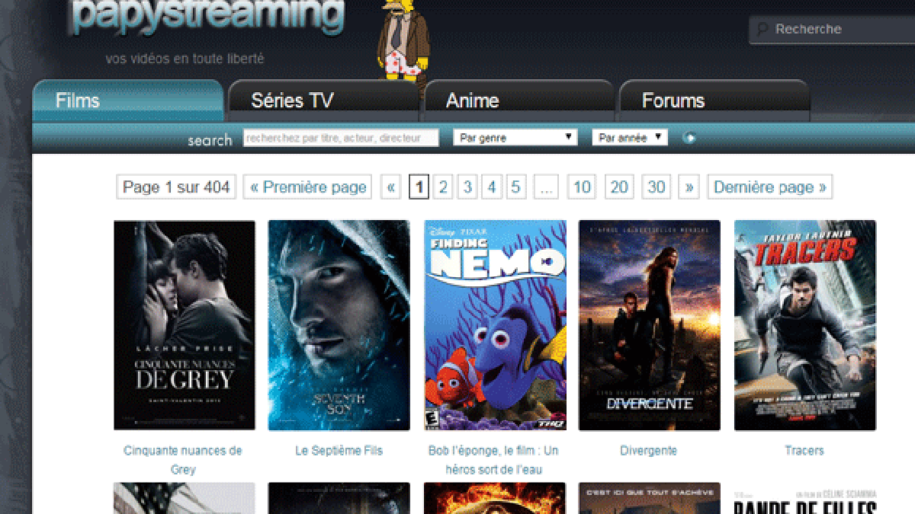This screenshot has height=514, width=915.
Task: Go to page 4
Action: click(492, 187)
